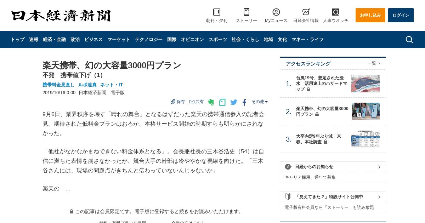
Task: Click the article headline 楽天携帯、幻の大容量3000円プラン
Action: point(112,65)
